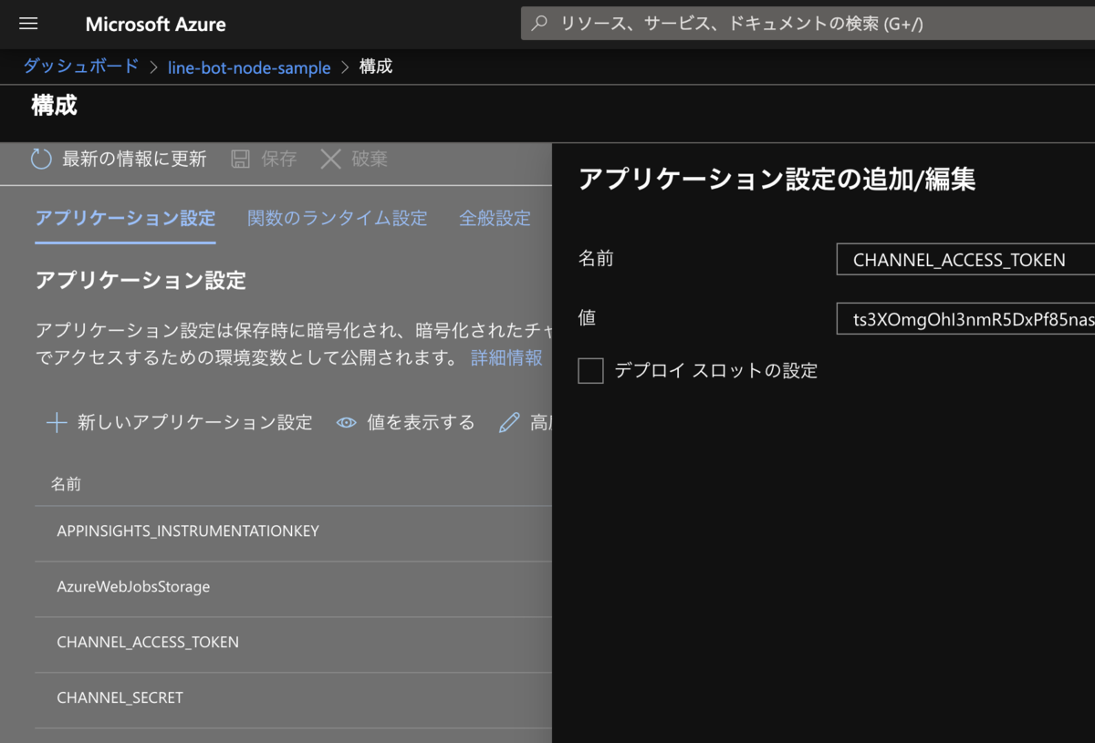Viewport: 1095px width, 743px height.
Task: Click the 構成 breadcrumb item
Action: pyautogui.click(x=376, y=67)
